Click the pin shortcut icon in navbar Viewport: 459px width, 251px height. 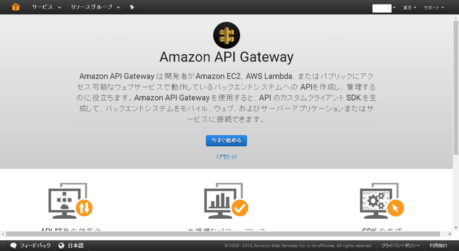point(132,7)
